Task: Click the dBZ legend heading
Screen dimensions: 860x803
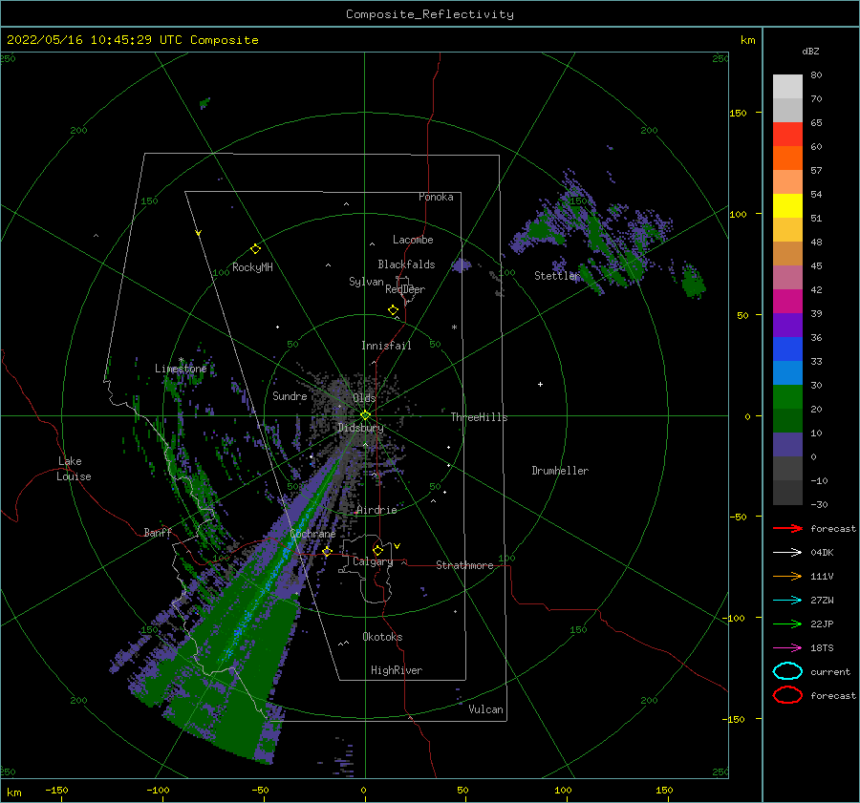Action: point(810,51)
